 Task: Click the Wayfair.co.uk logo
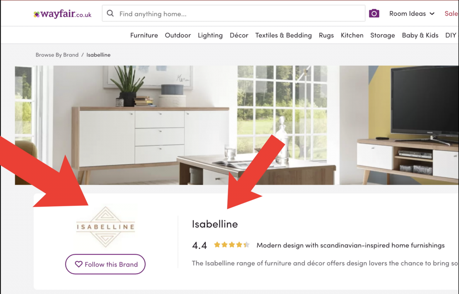62,14
